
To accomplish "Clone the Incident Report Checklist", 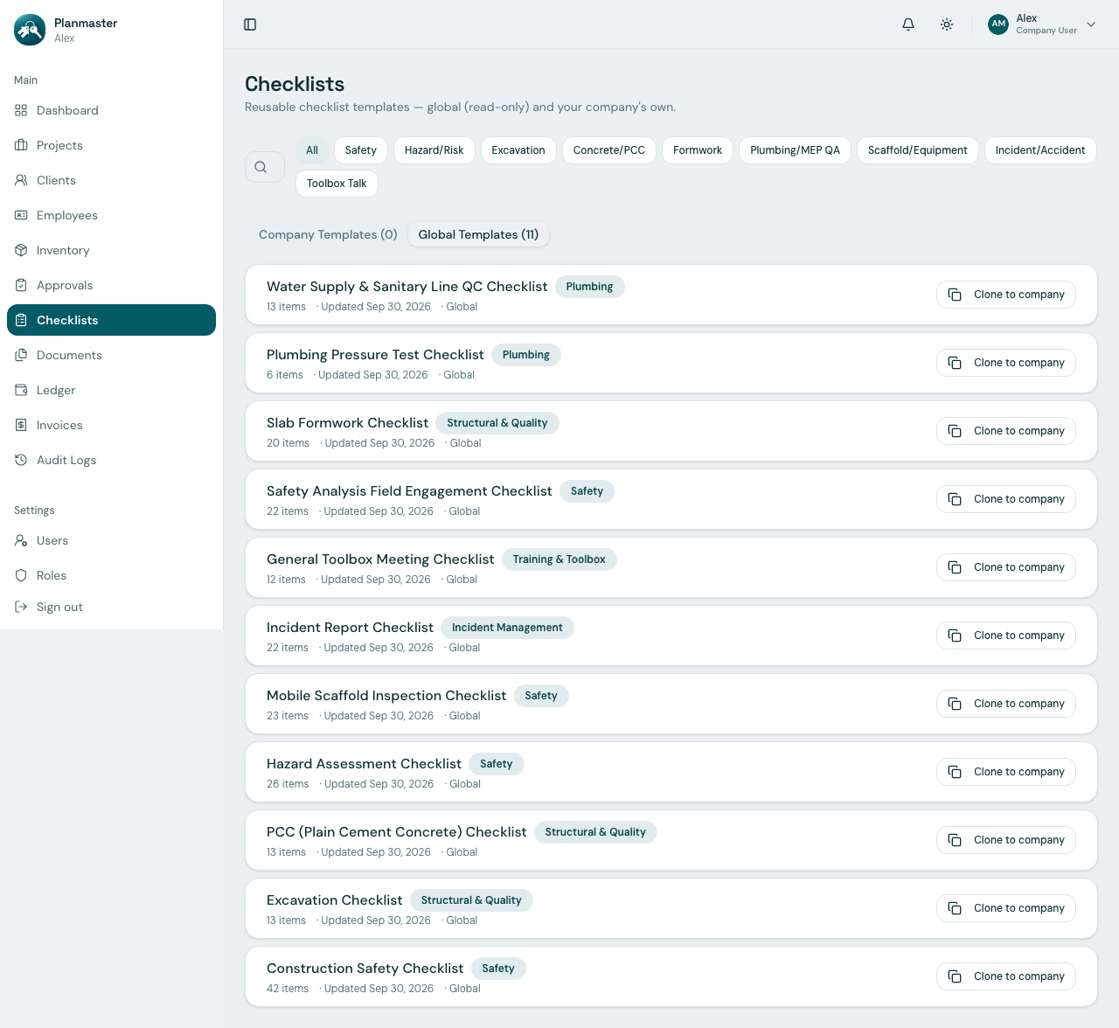I will coord(1006,636).
